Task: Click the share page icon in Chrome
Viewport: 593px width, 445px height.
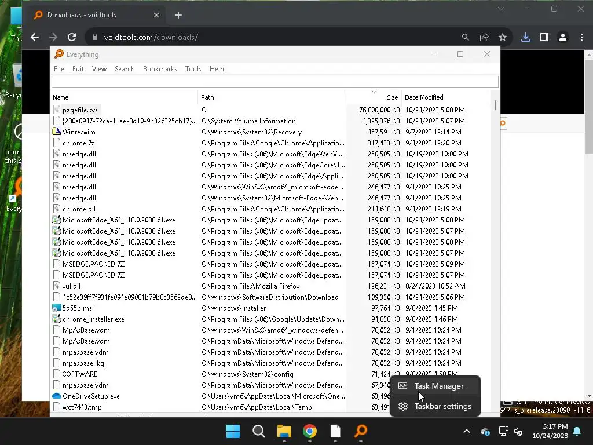Action: (x=484, y=37)
